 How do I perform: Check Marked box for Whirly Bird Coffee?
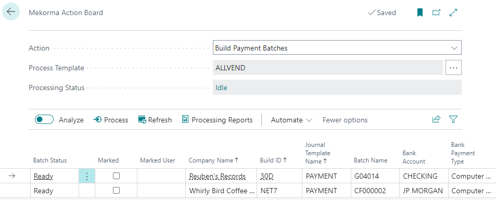click(x=117, y=191)
